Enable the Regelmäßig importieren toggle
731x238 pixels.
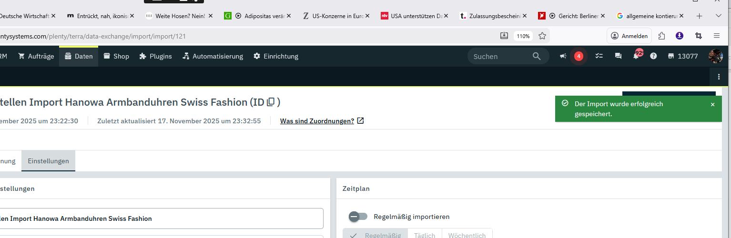pos(358,217)
